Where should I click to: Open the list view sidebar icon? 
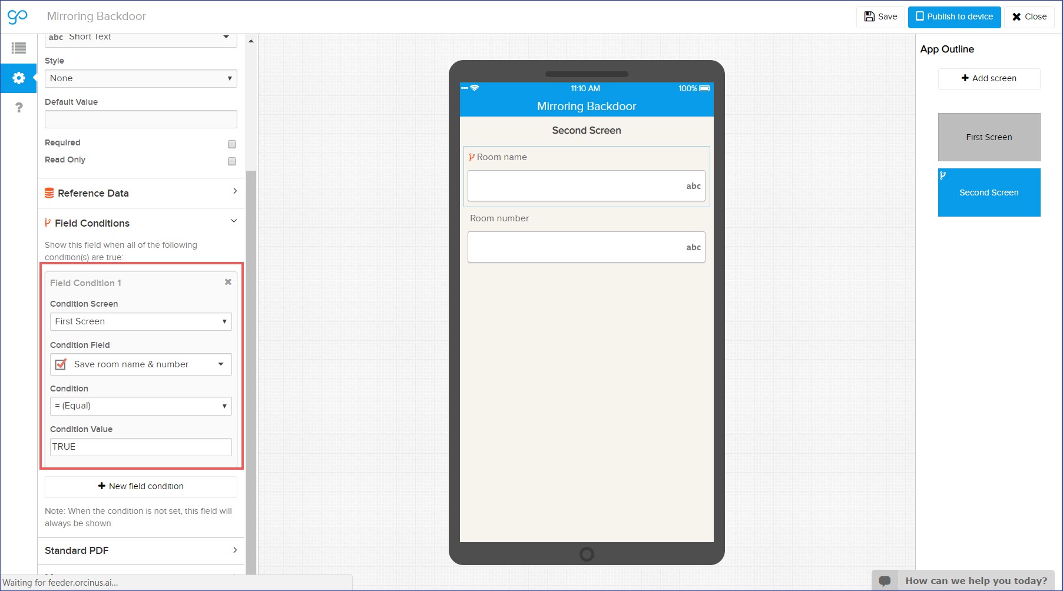click(x=19, y=48)
